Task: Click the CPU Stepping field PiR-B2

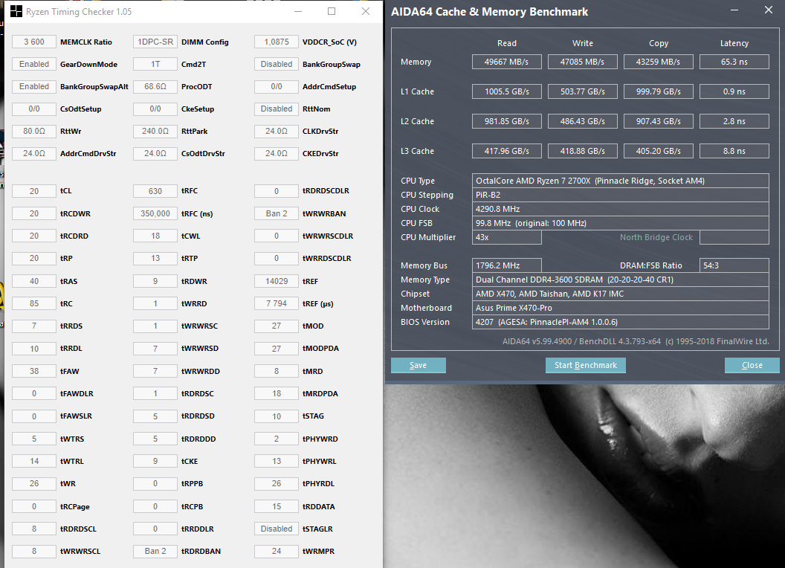Action: click(620, 195)
